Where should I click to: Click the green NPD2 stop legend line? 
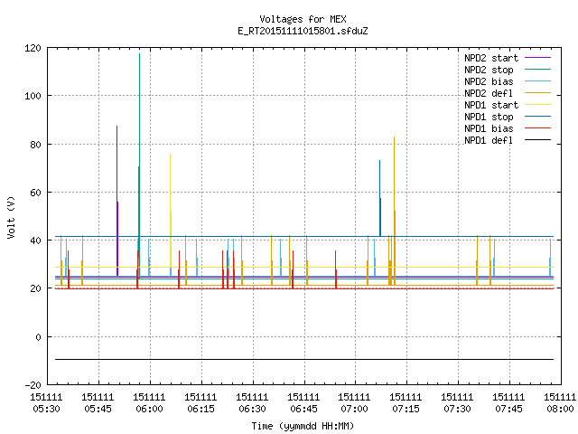537,69
